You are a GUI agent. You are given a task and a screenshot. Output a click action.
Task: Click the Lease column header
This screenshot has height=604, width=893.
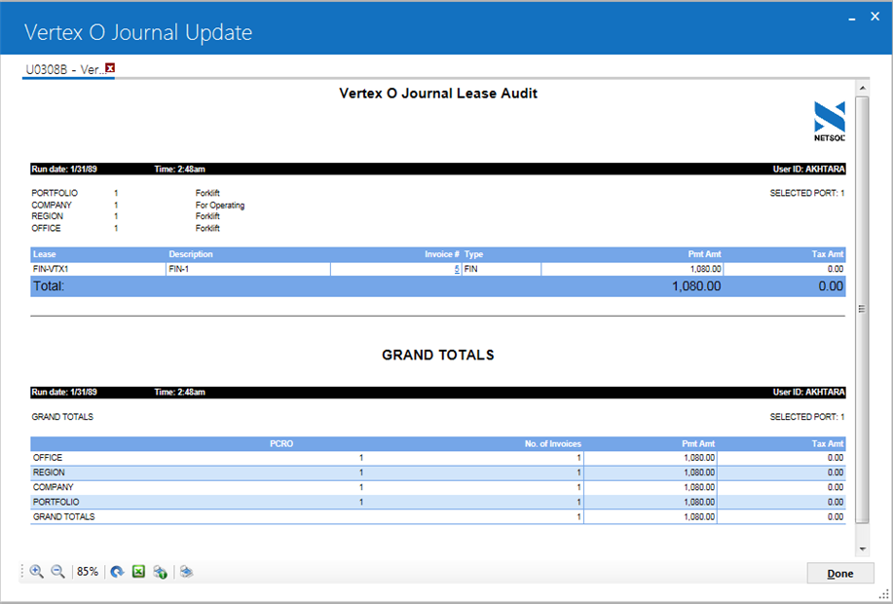45,254
